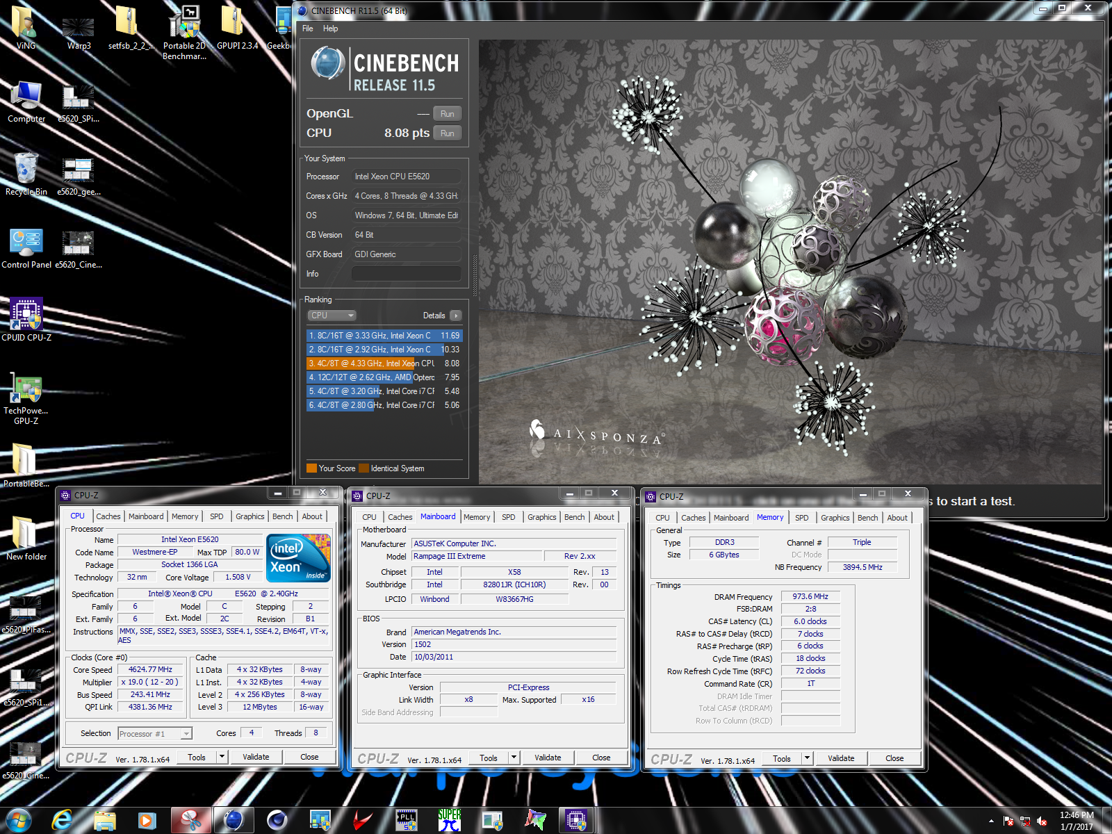
Task: Open the Super PI taskbar icon
Action: 449,820
